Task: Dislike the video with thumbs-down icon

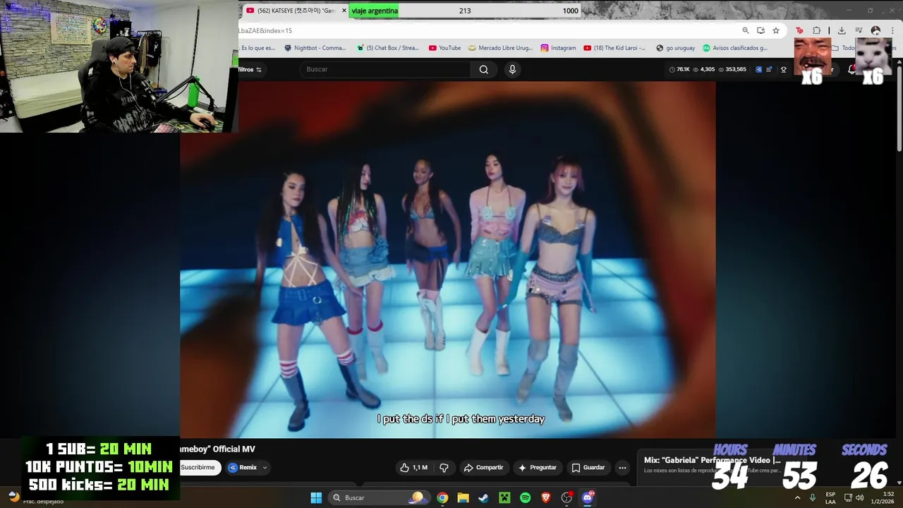Action: (444, 467)
